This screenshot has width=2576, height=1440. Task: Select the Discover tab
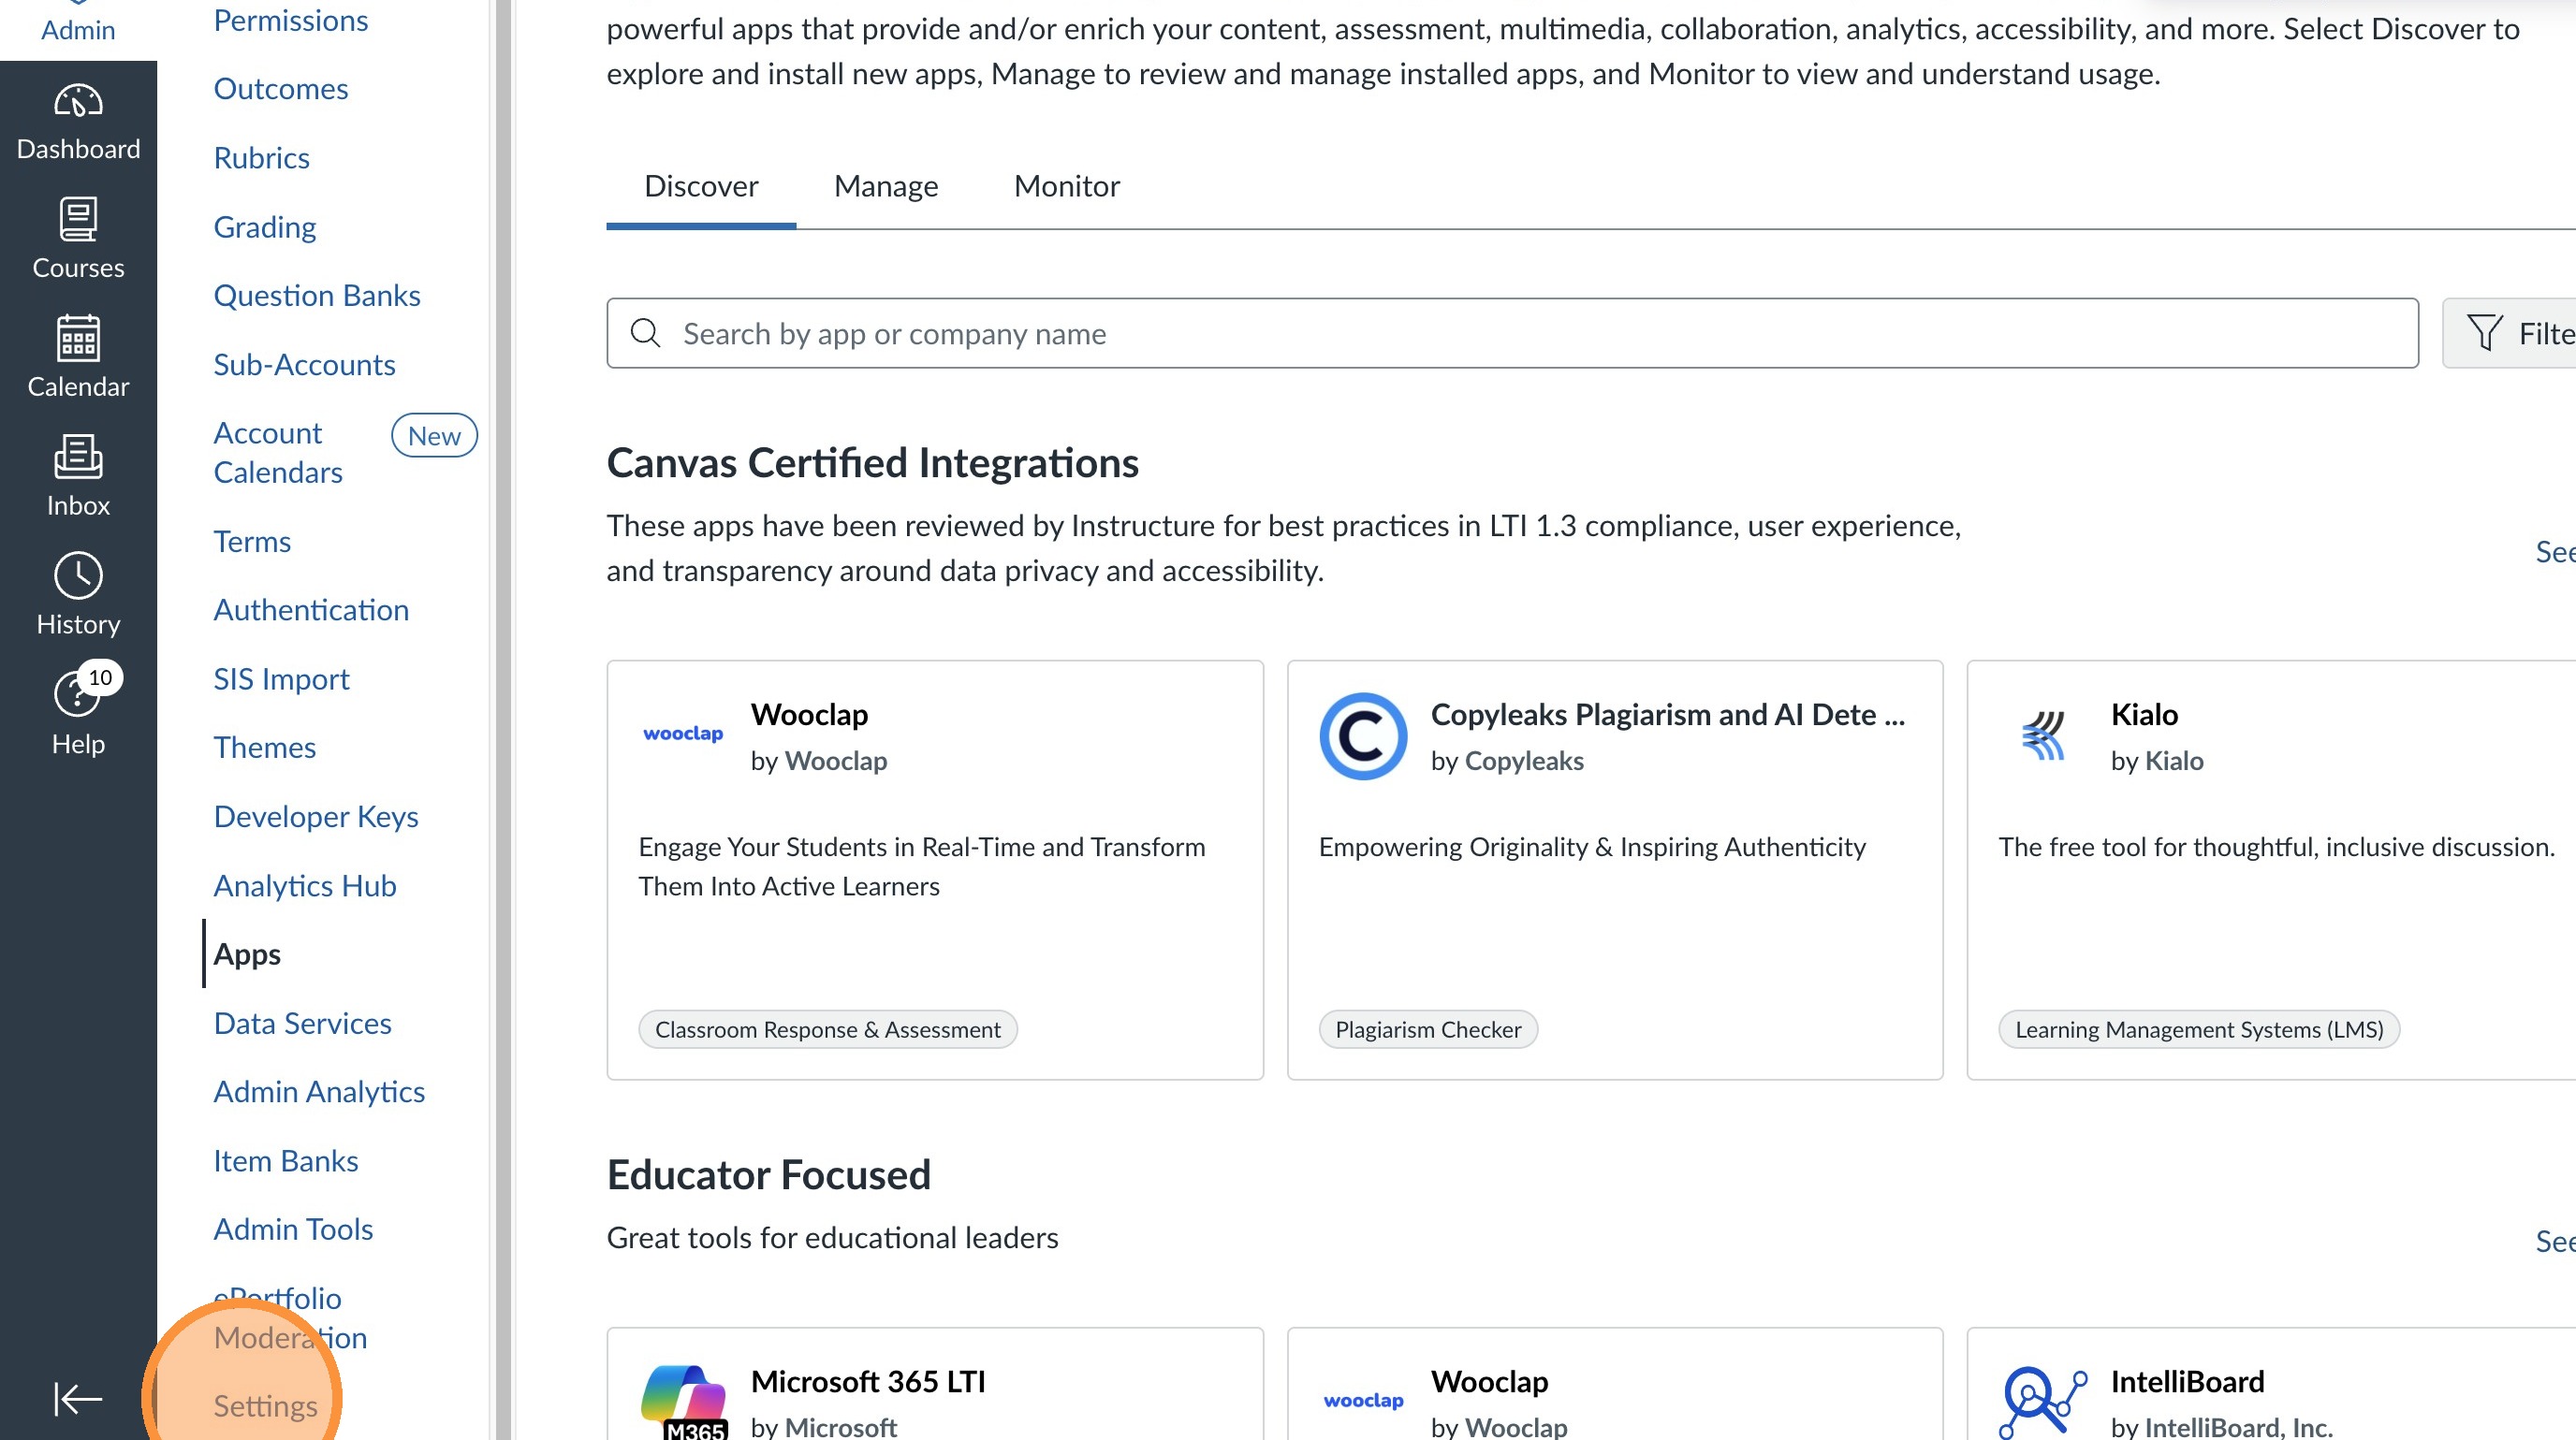(701, 187)
